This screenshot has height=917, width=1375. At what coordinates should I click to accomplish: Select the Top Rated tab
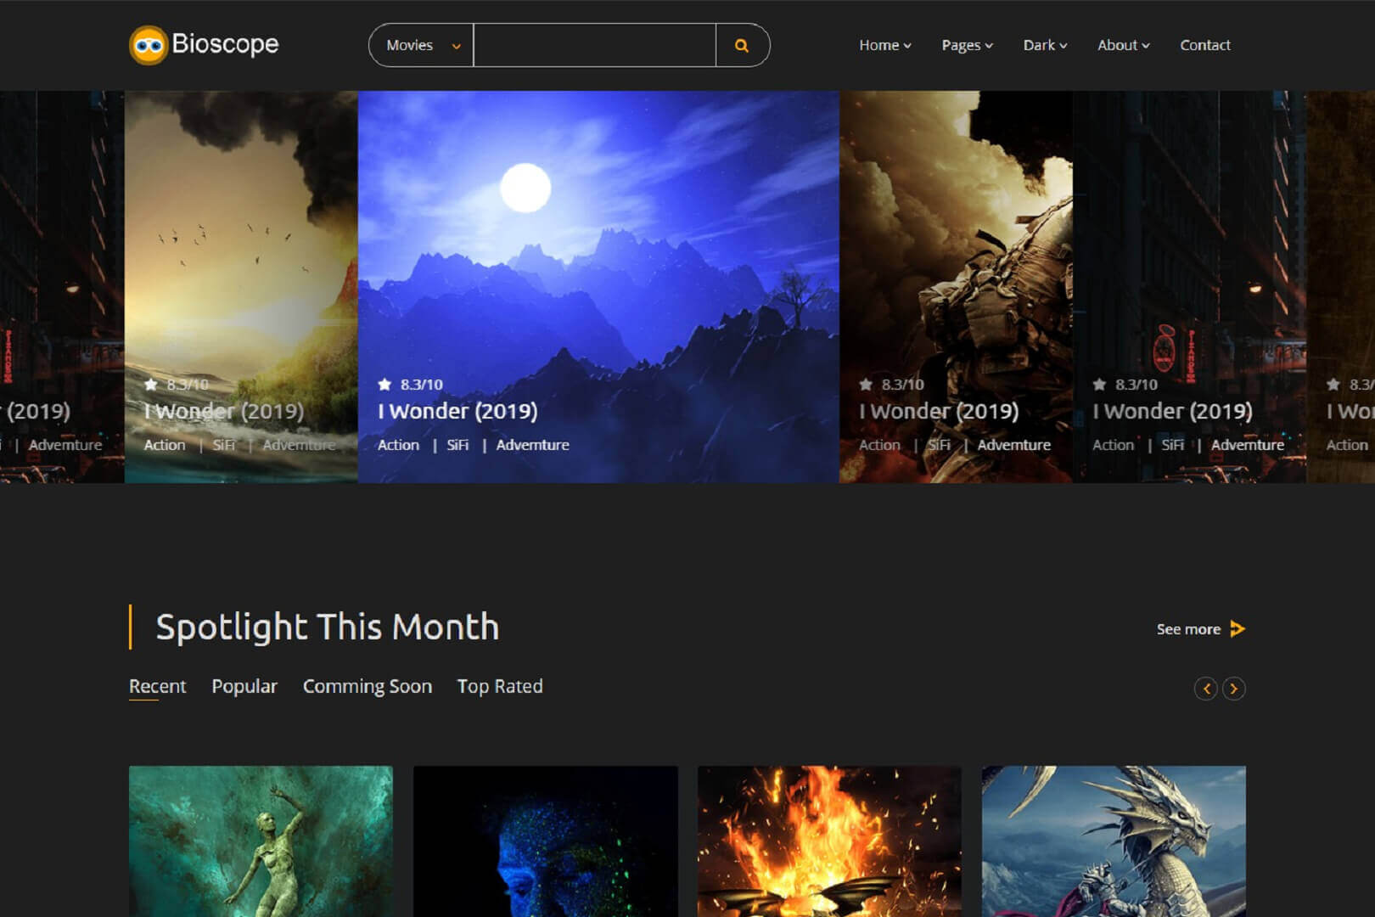coord(499,686)
